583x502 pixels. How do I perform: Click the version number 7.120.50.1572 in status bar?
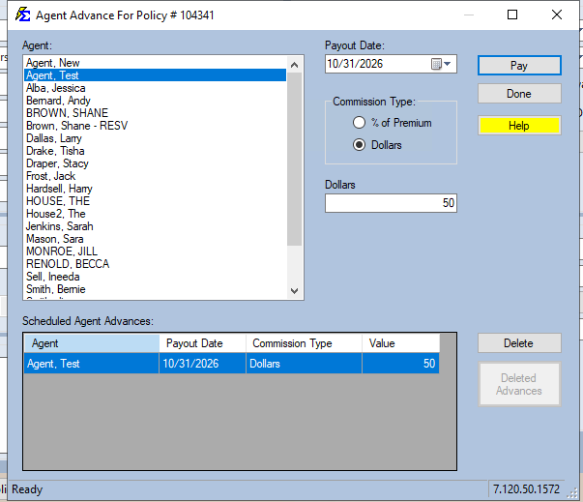(526, 489)
